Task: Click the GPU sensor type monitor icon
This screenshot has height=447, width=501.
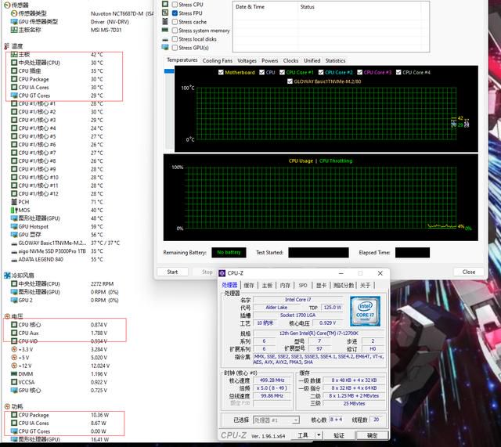Action: [14, 21]
